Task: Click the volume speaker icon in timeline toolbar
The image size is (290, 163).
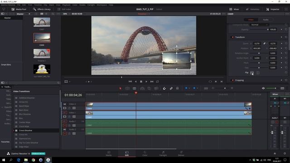Action: pyautogui.click(x=263, y=88)
